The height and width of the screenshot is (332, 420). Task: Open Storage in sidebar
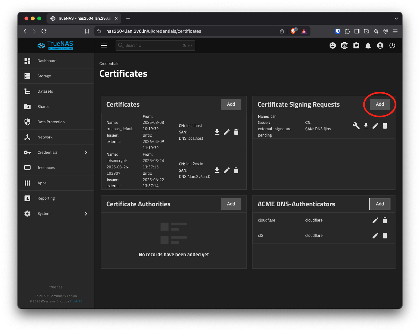56,76
